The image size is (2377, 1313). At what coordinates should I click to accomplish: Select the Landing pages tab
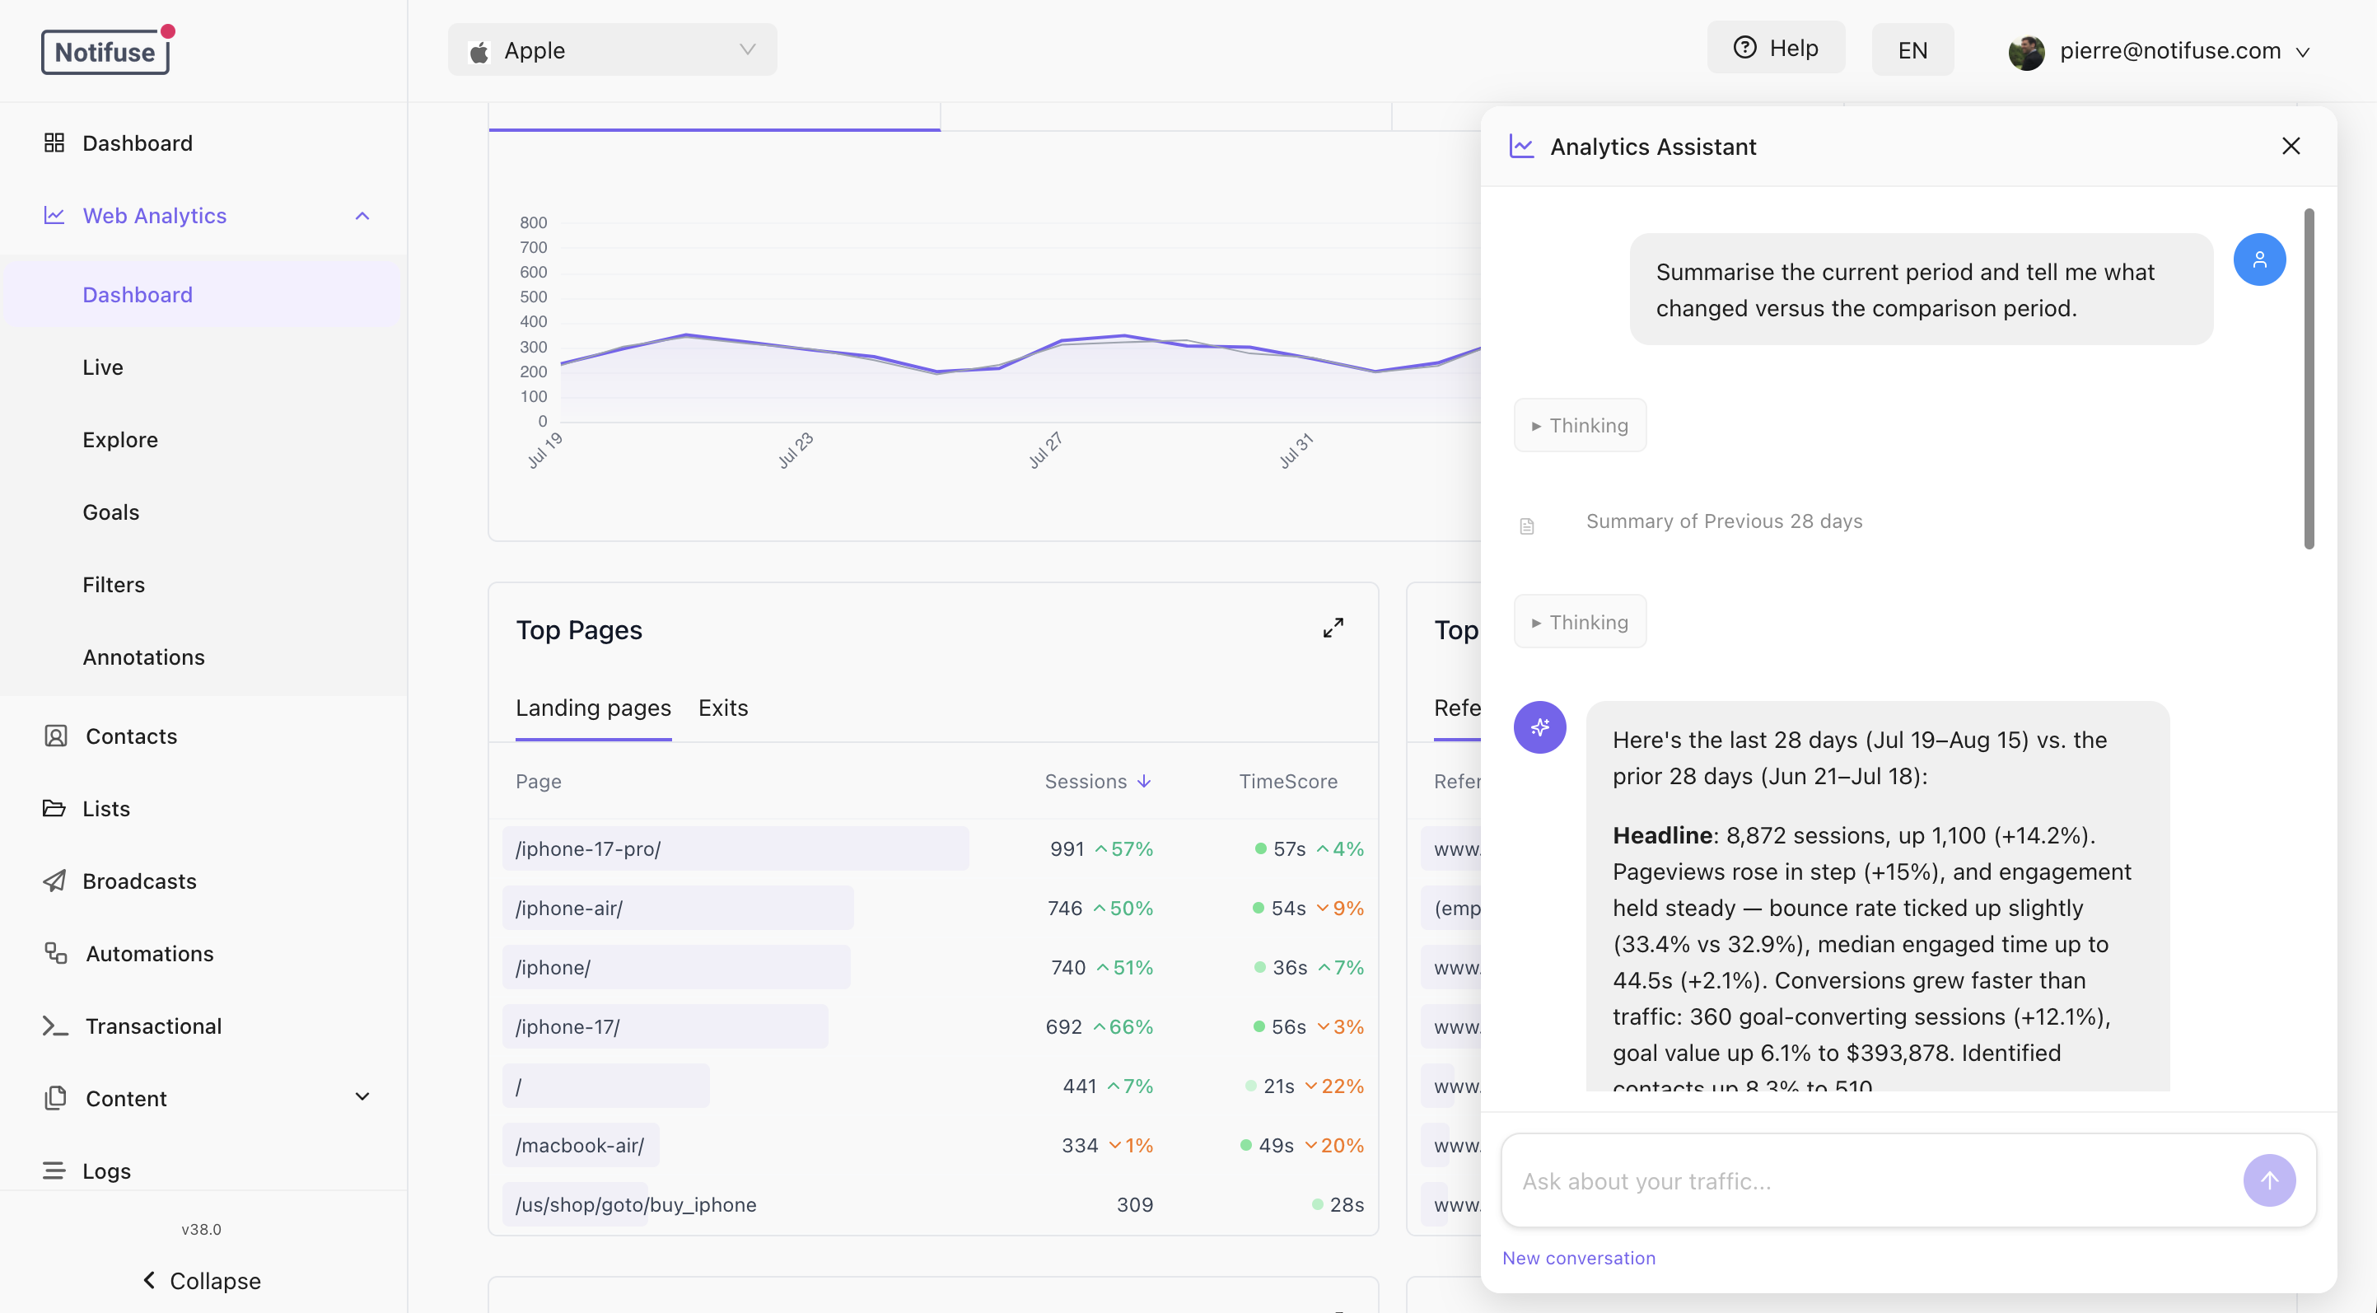[x=592, y=708]
